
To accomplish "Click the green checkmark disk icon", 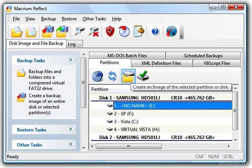I will pyautogui.click(x=143, y=76).
